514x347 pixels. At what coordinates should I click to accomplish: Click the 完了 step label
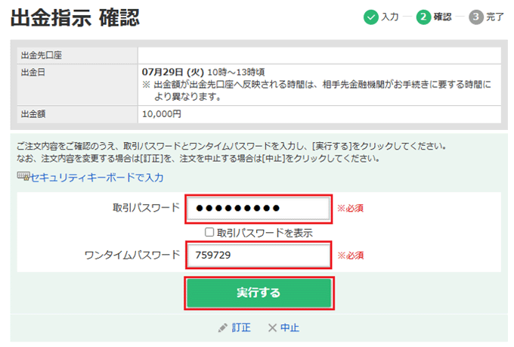tap(495, 17)
